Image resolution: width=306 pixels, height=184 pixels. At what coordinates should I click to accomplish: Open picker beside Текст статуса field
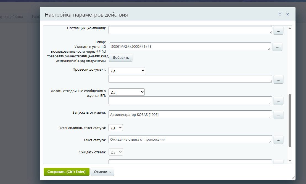point(278,140)
